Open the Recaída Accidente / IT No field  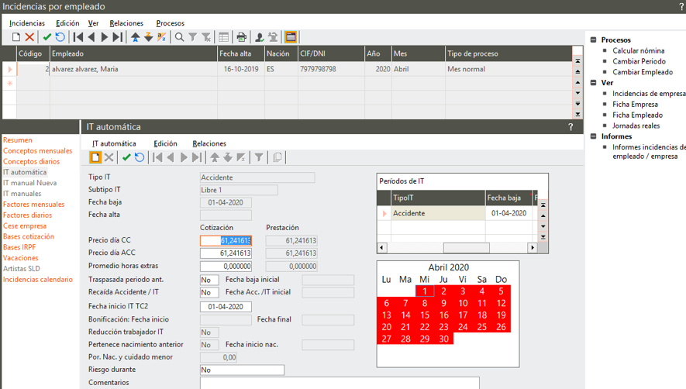pos(209,292)
